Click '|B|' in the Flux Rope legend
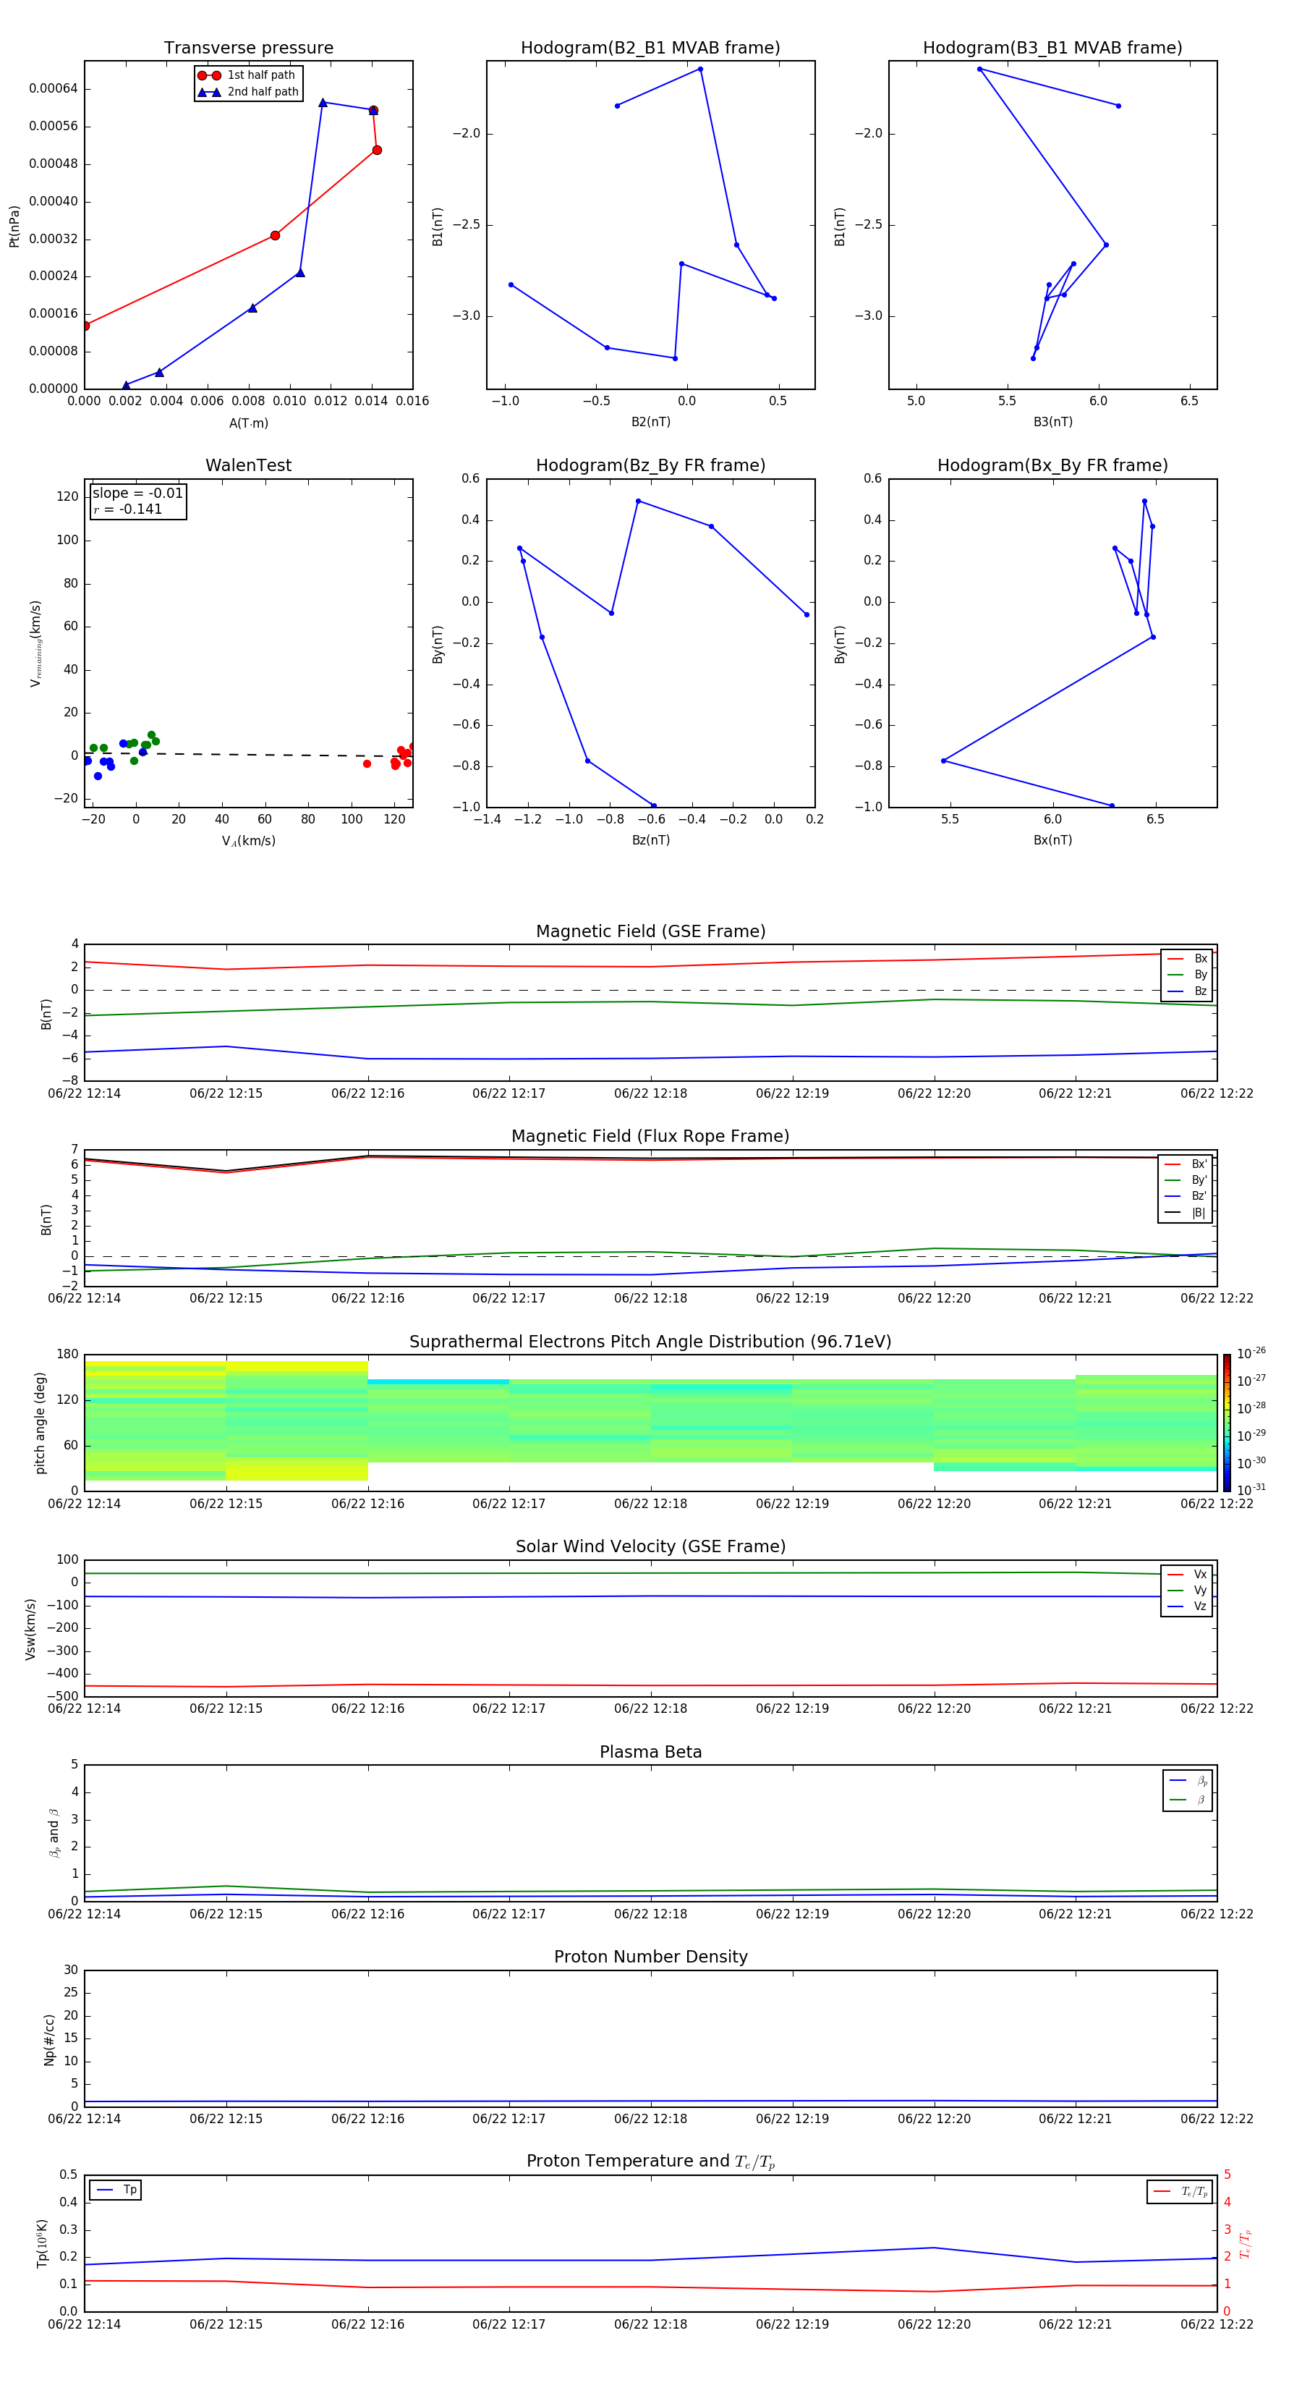Viewport: 1302px width, 2388px height. tap(1186, 1213)
